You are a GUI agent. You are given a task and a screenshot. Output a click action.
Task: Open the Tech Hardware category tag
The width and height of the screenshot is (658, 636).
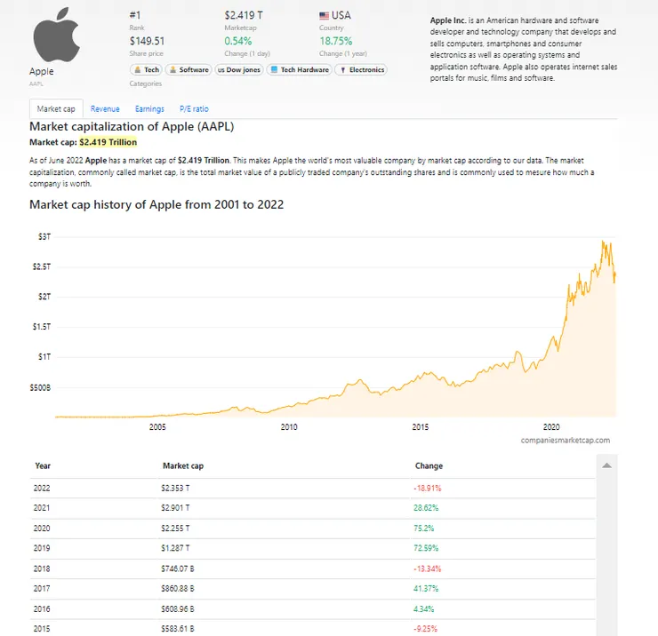(x=300, y=69)
